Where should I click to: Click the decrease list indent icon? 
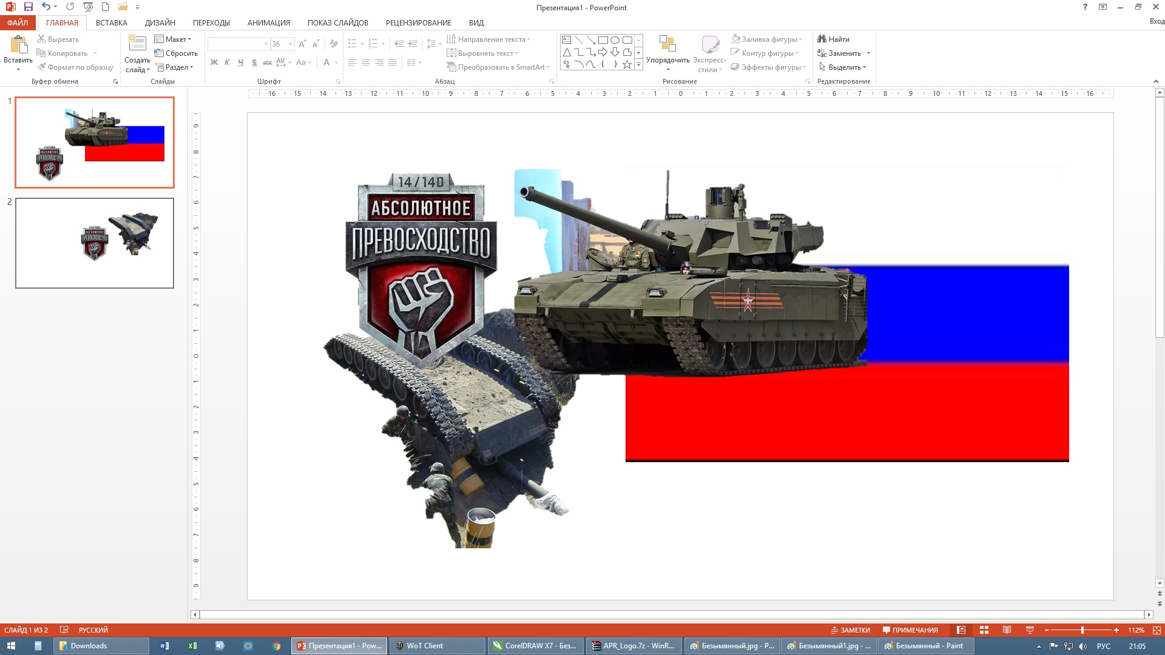tap(399, 44)
